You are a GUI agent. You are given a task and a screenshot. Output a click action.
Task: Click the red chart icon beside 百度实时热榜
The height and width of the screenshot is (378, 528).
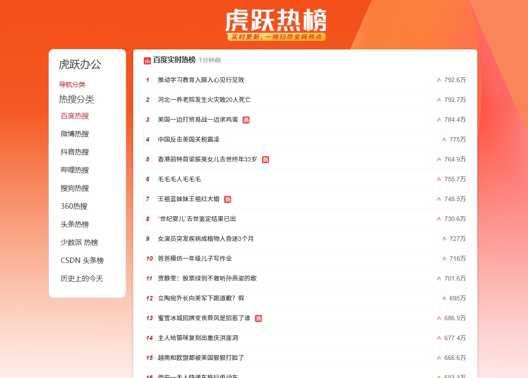(147, 60)
